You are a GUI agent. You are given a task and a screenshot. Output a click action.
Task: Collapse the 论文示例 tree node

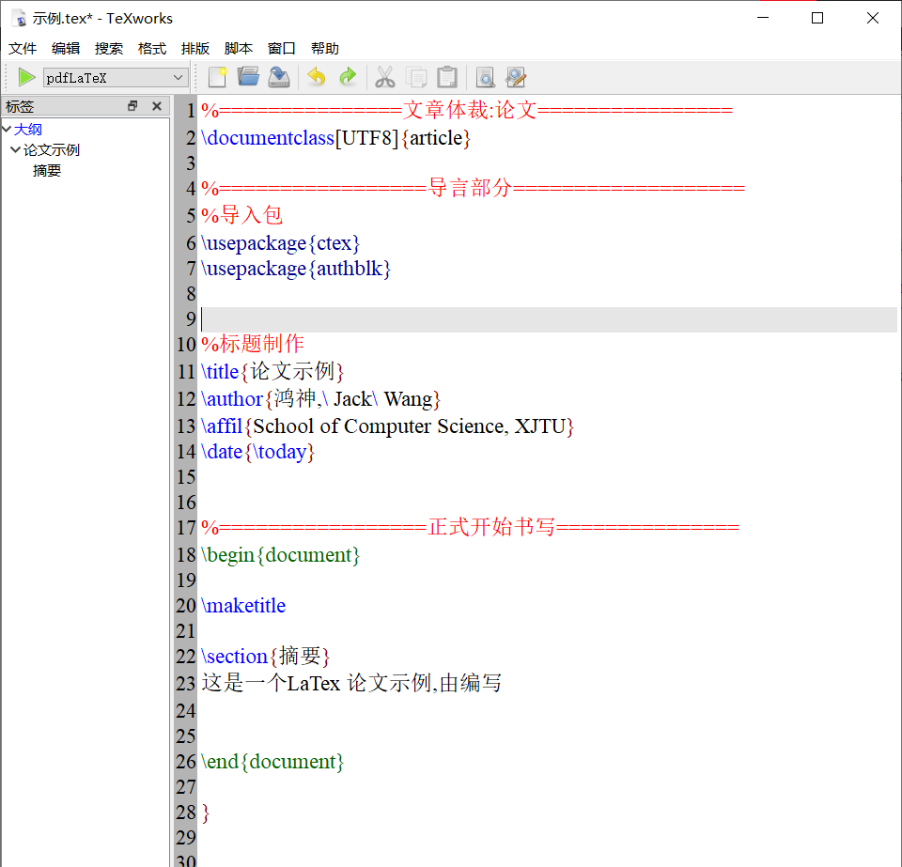click(15, 149)
